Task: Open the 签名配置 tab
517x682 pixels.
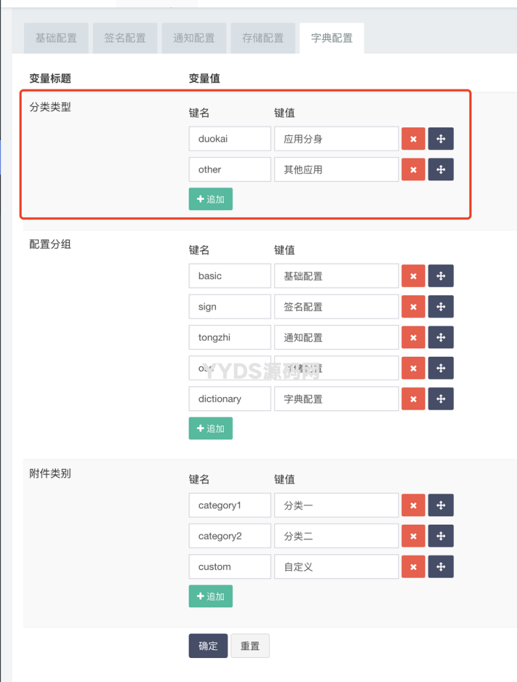Action: pyautogui.click(x=125, y=38)
